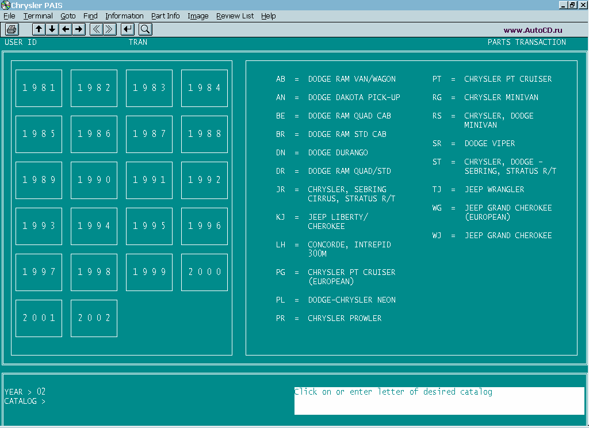Click the 1996 year box
The height and width of the screenshot is (428, 589).
pyautogui.click(x=204, y=226)
